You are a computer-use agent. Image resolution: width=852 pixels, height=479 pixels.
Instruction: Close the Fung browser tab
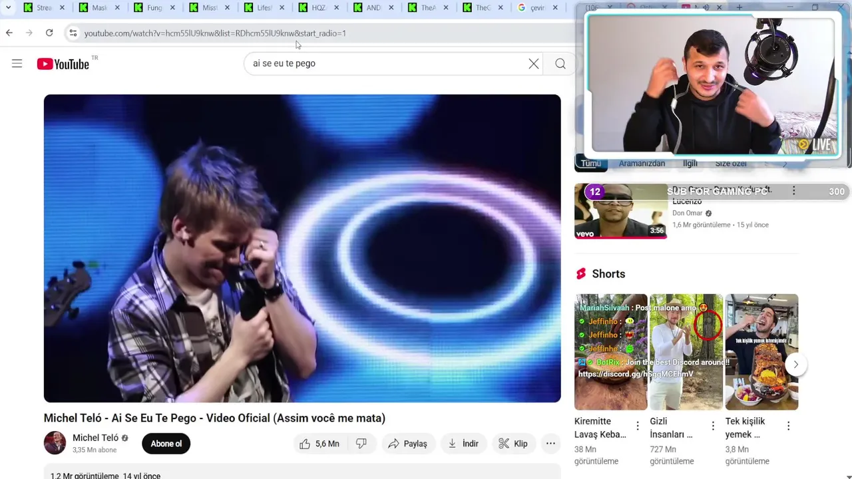point(173,8)
